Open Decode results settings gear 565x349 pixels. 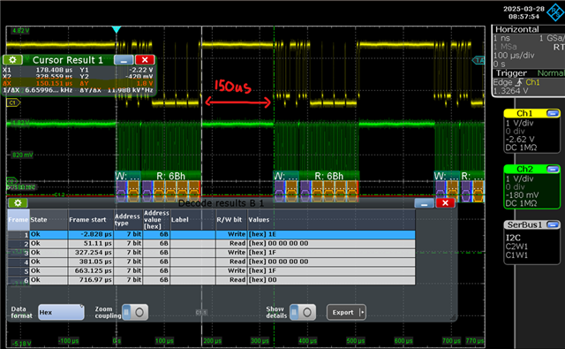[18, 203]
